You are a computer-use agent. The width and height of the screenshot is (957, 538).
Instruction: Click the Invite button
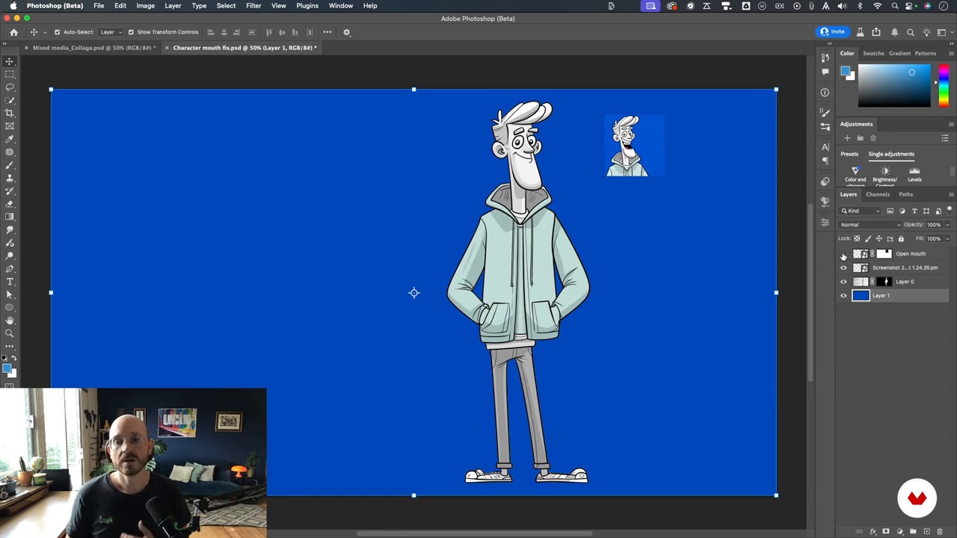832,32
